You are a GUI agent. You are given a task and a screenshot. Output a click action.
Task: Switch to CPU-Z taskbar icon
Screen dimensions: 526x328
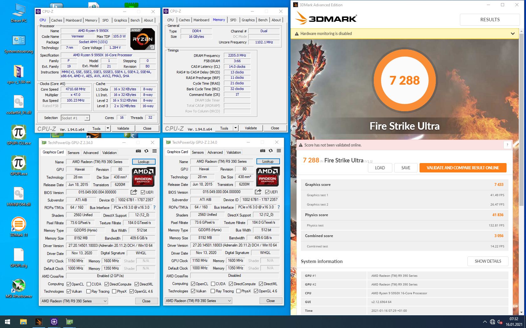(x=54, y=322)
